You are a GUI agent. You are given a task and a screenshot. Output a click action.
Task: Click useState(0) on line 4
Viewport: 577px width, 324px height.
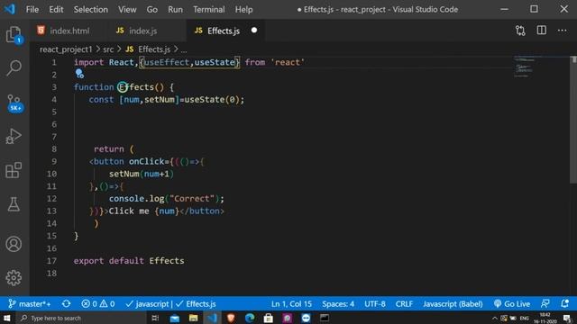[212, 100]
